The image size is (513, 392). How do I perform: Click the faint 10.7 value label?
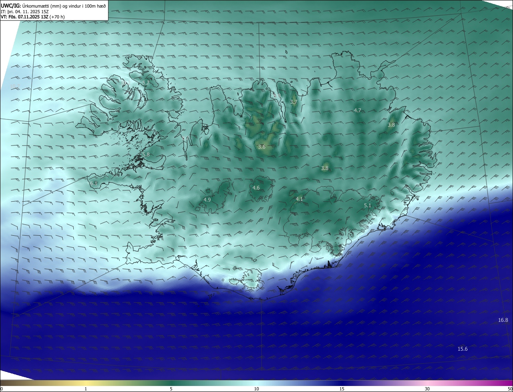coord(14,86)
